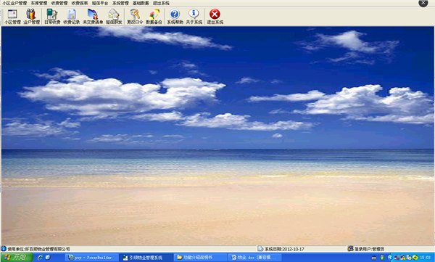Click the 使用单位 company status bar text
The height and width of the screenshot is (262, 435).
[38, 249]
